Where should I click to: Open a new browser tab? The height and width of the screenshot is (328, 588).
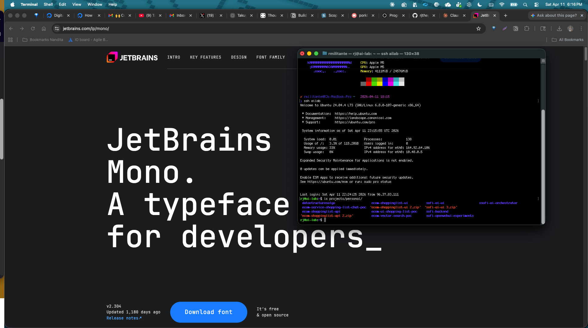506,15
